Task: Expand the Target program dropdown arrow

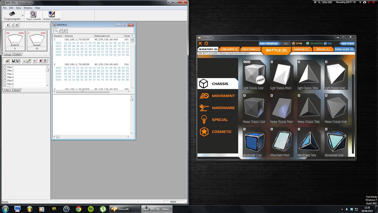Action: pos(22,16)
